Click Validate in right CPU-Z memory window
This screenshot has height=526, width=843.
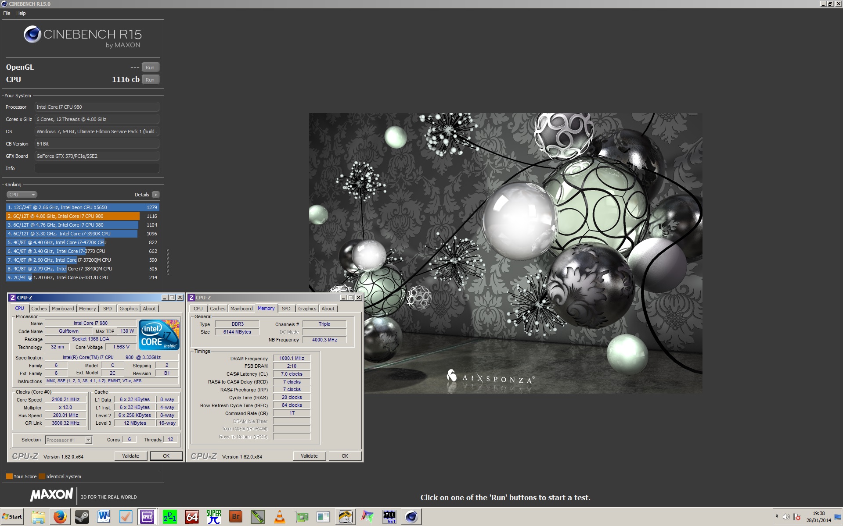(309, 456)
